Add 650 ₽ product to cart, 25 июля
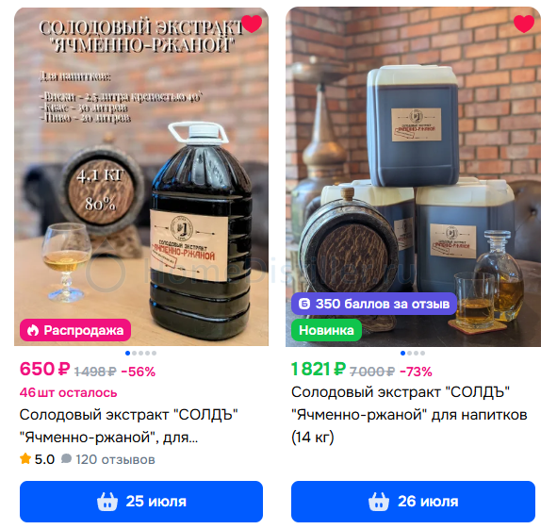The image size is (557, 529). (x=141, y=502)
